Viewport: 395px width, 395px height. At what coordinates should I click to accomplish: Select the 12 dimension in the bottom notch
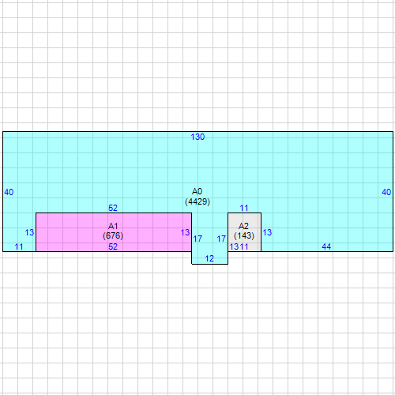tap(209, 258)
